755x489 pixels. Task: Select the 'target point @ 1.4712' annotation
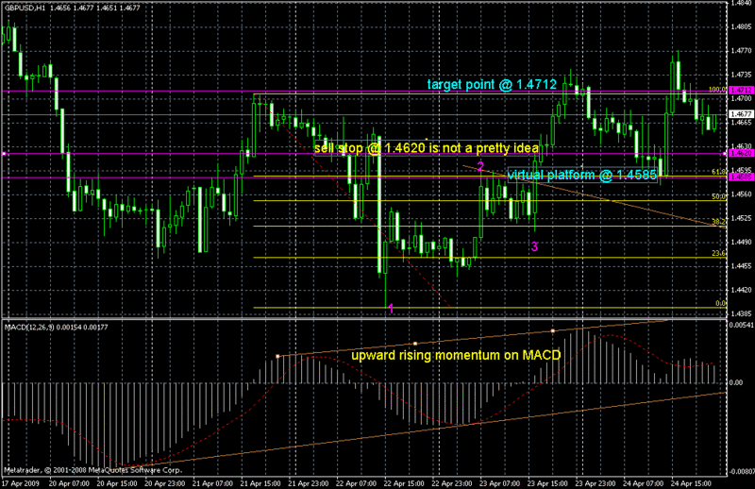point(492,85)
